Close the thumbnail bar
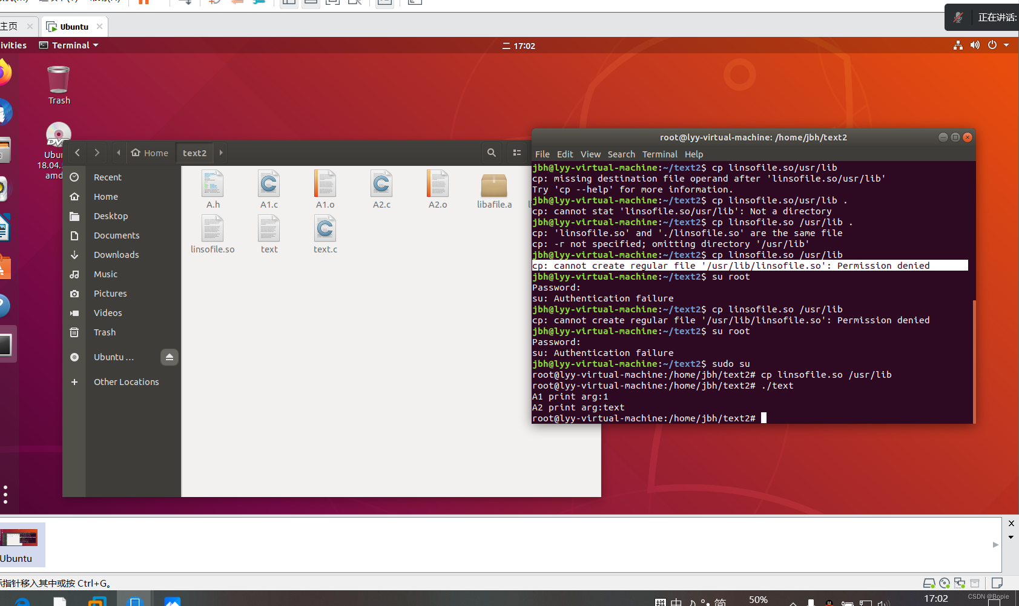The width and height of the screenshot is (1019, 606). point(1011,523)
